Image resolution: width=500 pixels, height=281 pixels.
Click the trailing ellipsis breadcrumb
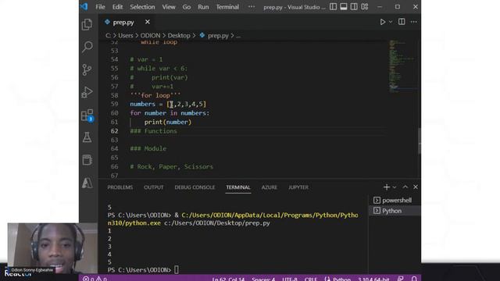pyautogui.click(x=238, y=36)
